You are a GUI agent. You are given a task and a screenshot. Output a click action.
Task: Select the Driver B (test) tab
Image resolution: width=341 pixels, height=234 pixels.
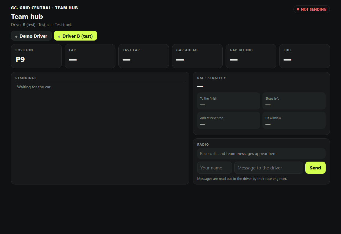pyautogui.click(x=75, y=36)
